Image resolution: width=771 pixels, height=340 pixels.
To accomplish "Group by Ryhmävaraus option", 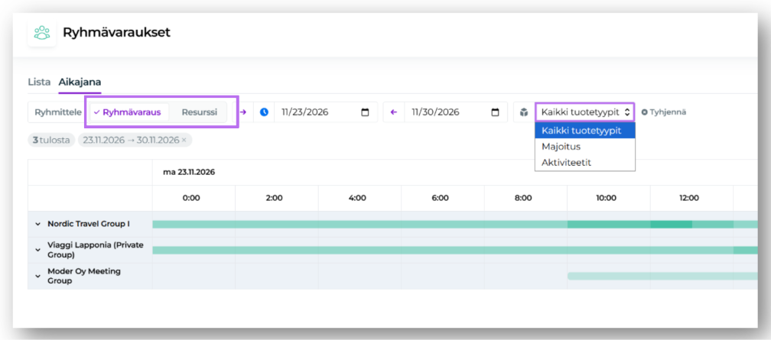I will pyautogui.click(x=128, y=112).
